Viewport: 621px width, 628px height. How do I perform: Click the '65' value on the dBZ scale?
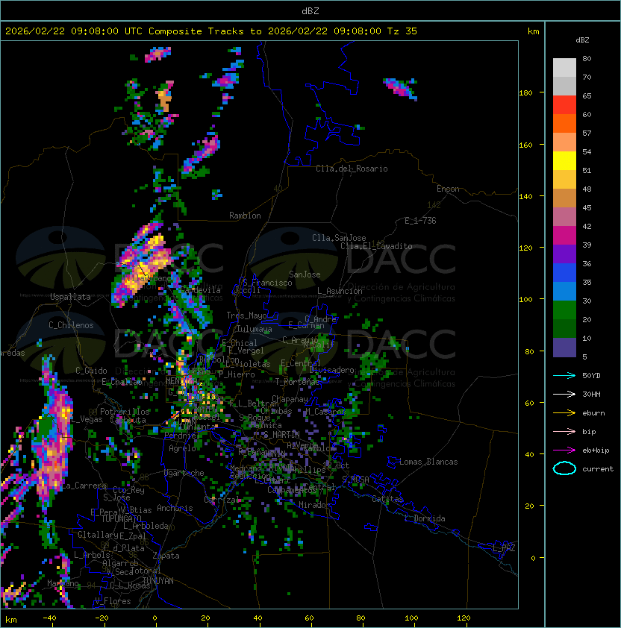[587, 95]
